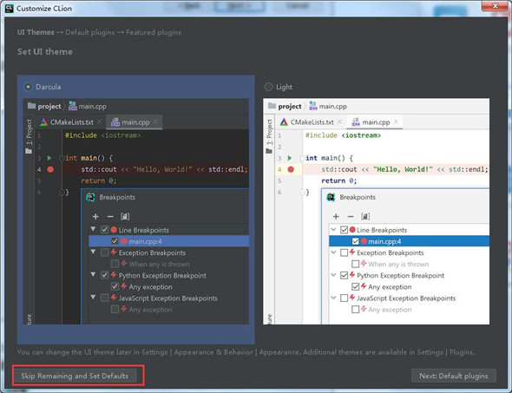
Task: Select 'Any exception' under Python in Darcula
Action: [150, 287]
